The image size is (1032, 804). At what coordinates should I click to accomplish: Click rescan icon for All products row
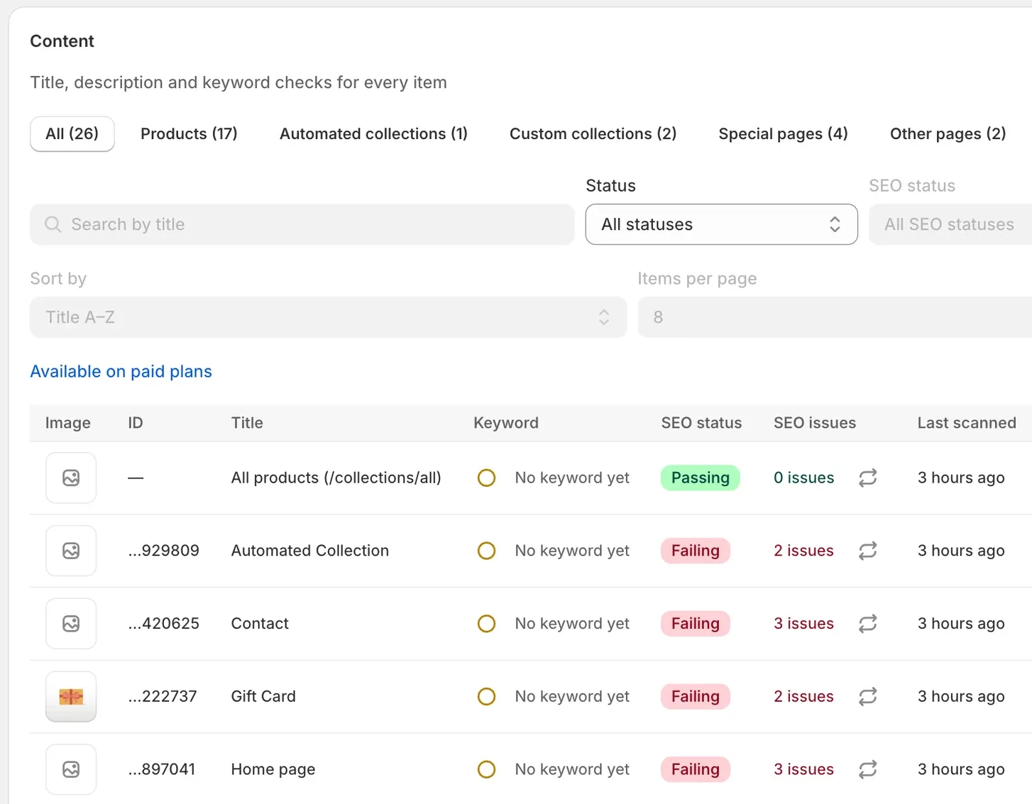click(867, 478)
